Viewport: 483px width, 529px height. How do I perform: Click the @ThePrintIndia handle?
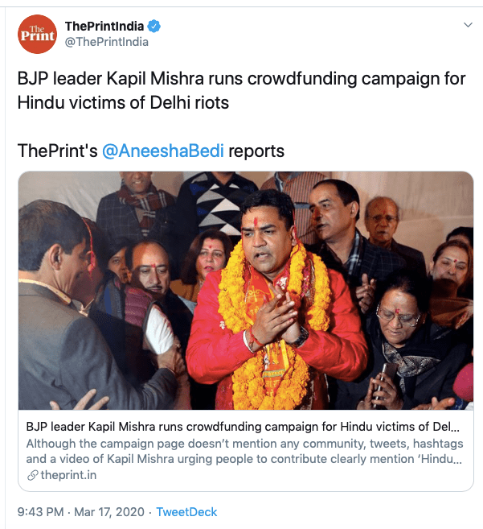tap(107, 42)
